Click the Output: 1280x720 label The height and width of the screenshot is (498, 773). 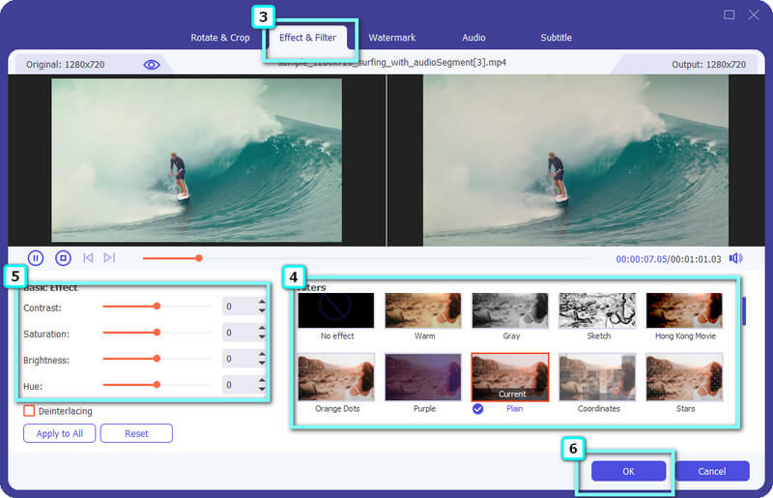708,65
